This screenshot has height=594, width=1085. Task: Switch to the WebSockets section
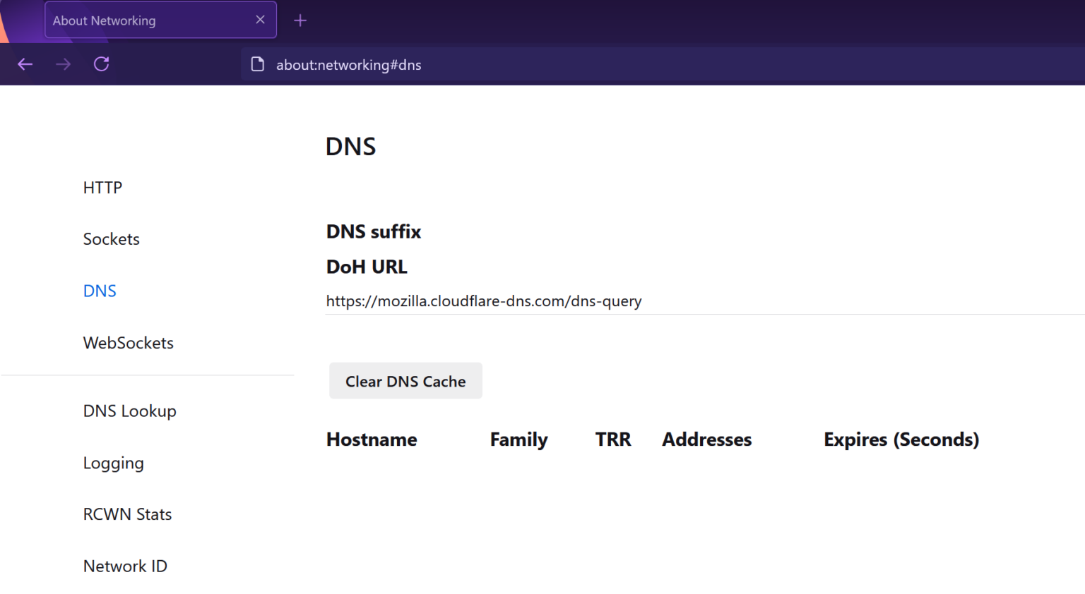[x=128, y=342]
